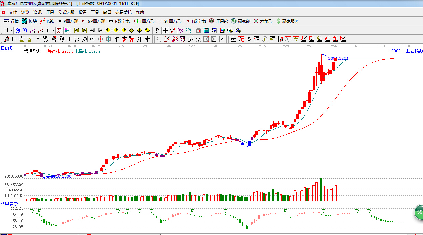This screenshot has height=235, width=423.
Task: Click the percent sign drawing tool
Action: [x=249, y=39]
